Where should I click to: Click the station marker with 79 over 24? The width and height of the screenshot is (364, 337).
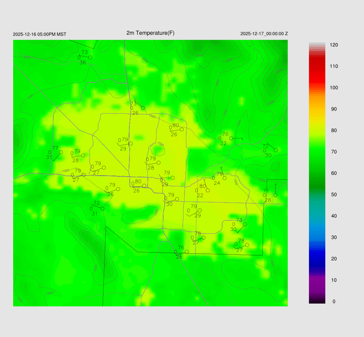pos(225,178)
